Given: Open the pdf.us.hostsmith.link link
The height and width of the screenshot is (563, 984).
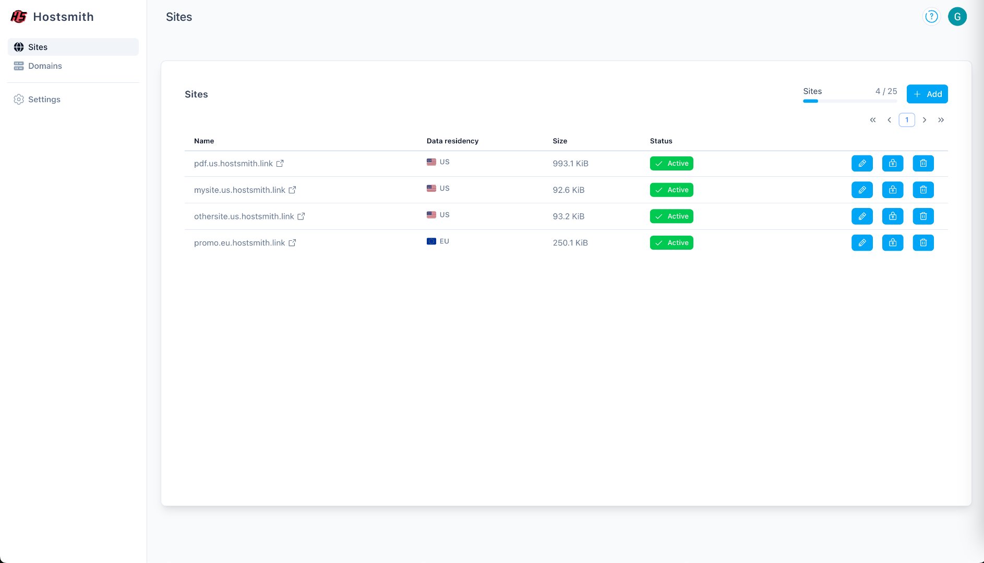Looking at the screenshot, I should coord(233,164).
